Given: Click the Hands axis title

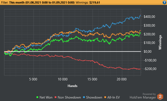Looking at the screenshot, I should click(x=73, y=86).
